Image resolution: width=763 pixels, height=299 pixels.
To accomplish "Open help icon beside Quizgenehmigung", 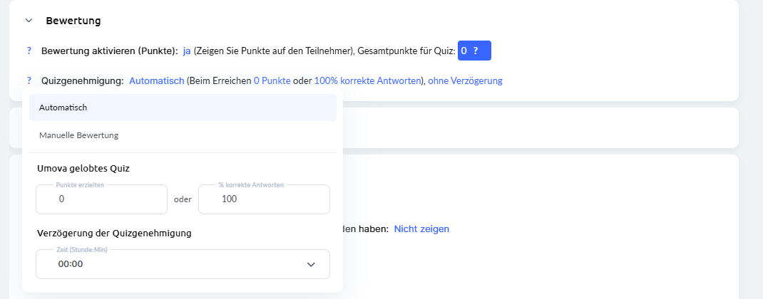I will [x=29, y=81].
